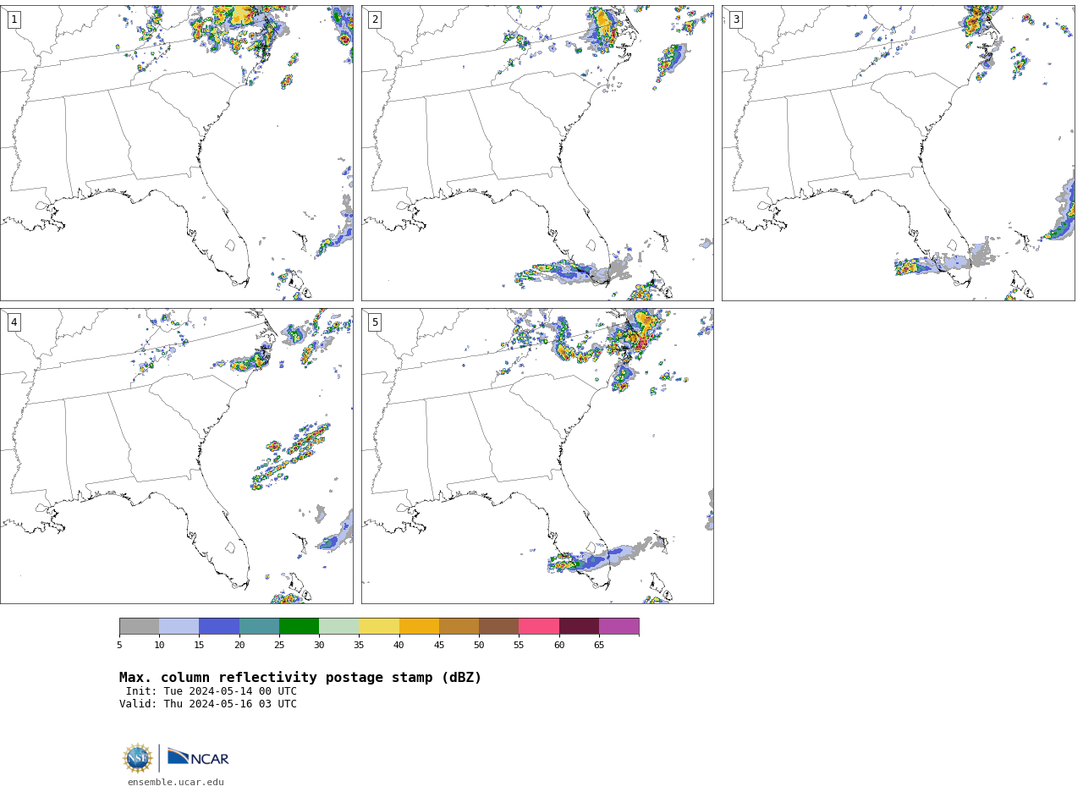The height and width of the screenshot is (792, 1083).
Task: Select the gray 5-10 dBZ swatch
Action: (x=139, y=626)
